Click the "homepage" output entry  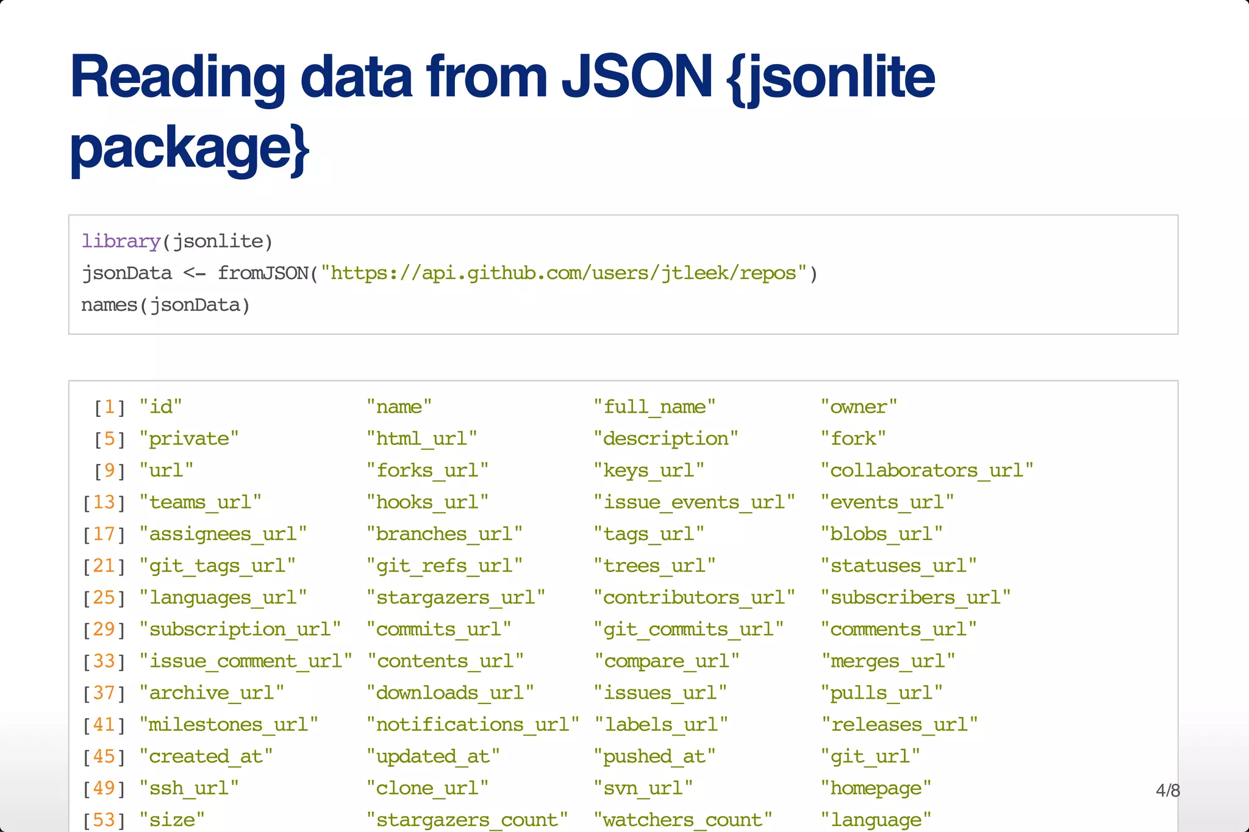tap(876, 788)
